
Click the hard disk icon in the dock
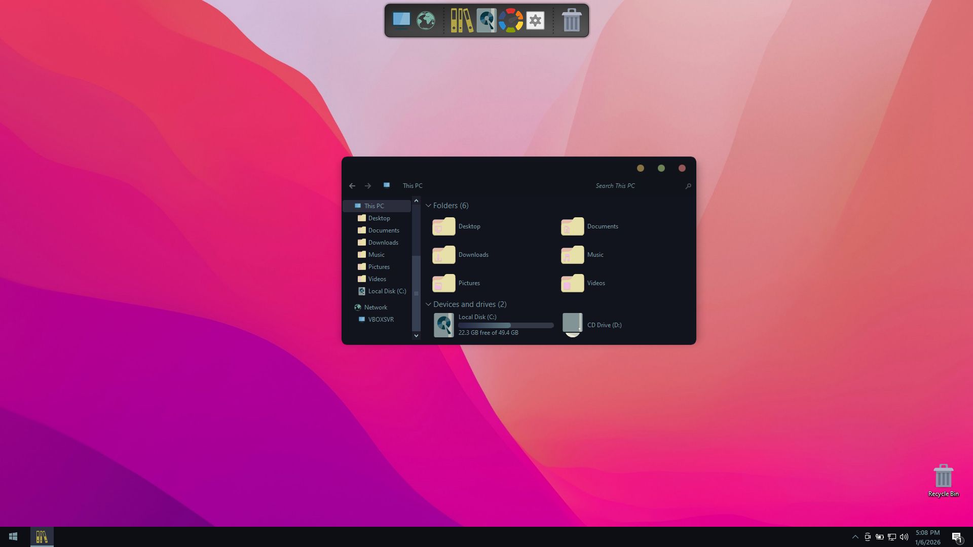coord(486,20)
